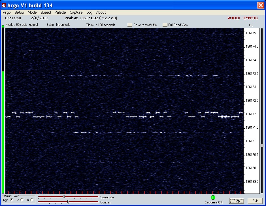The height and width of the screenshot is (206, 266).
Task: Open the Setup menu
Action: tap(19, 12)
